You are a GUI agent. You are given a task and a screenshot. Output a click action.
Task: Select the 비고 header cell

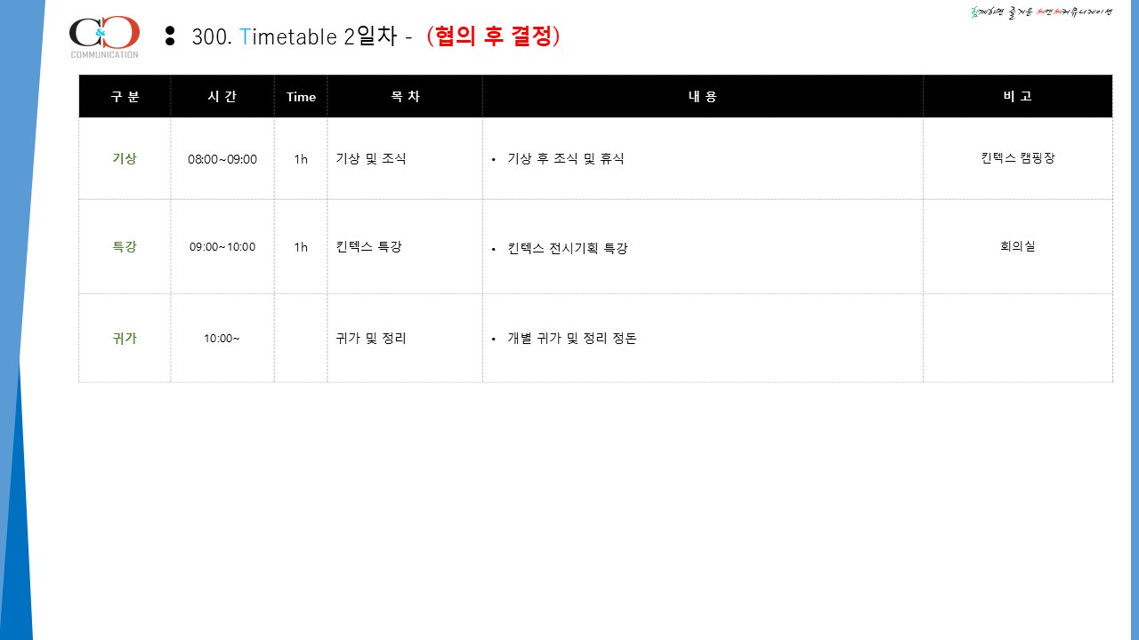1018,97
